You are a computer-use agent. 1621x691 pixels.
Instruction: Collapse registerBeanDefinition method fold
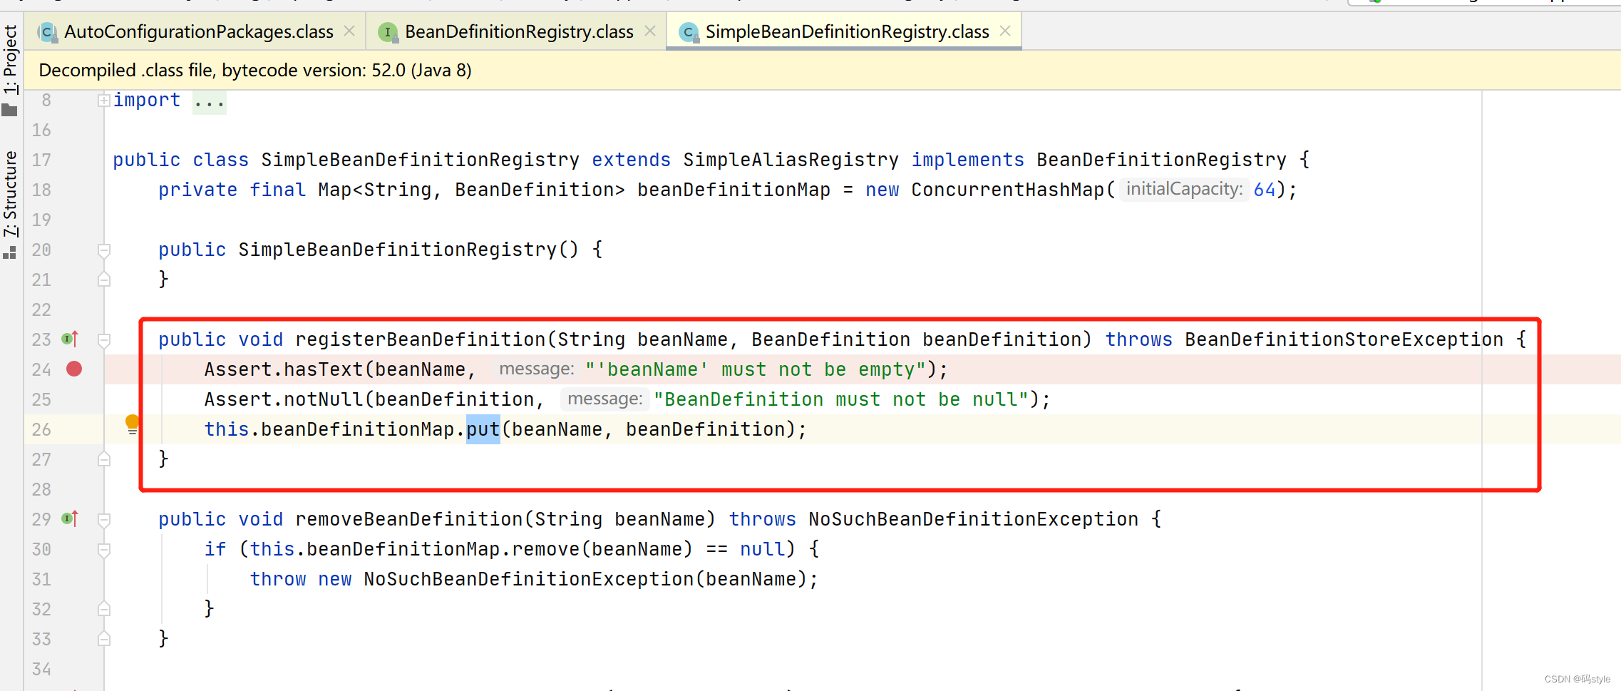tap(104, 340)
